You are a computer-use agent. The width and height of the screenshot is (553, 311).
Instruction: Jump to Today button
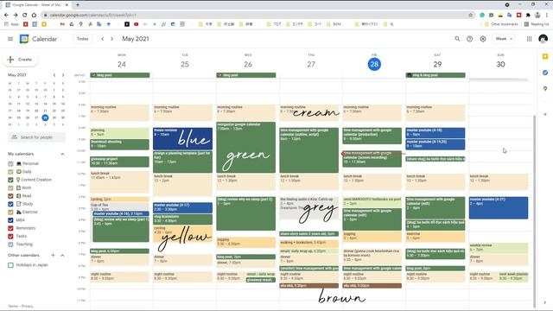(x=83, y=39)
